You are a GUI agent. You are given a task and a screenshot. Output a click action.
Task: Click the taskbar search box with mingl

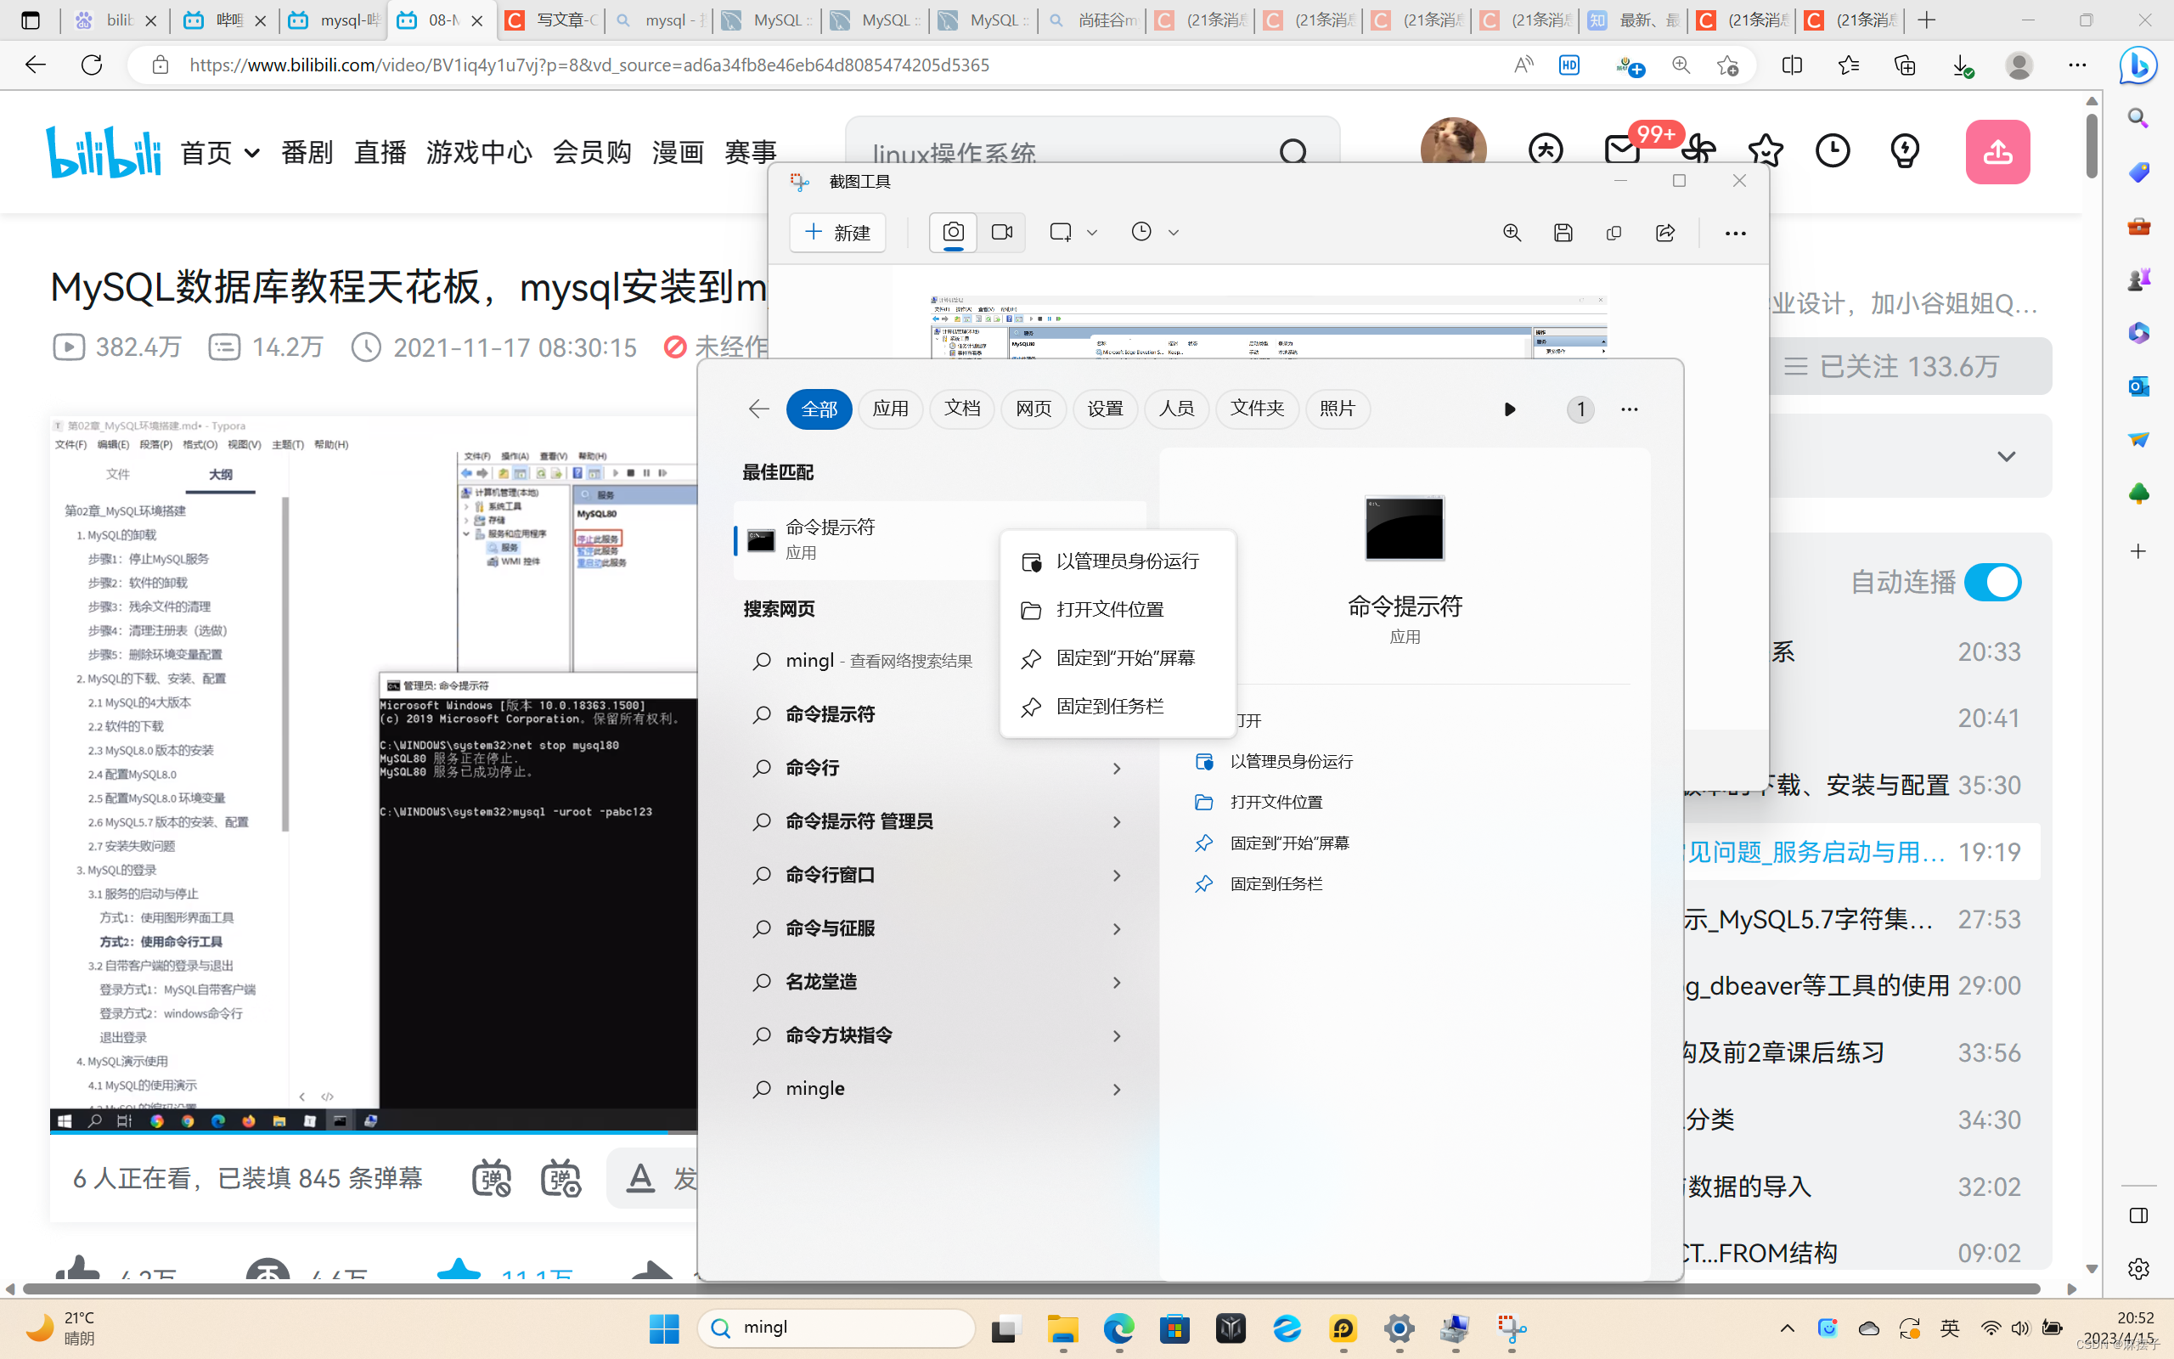click(x=836, y=1328)
